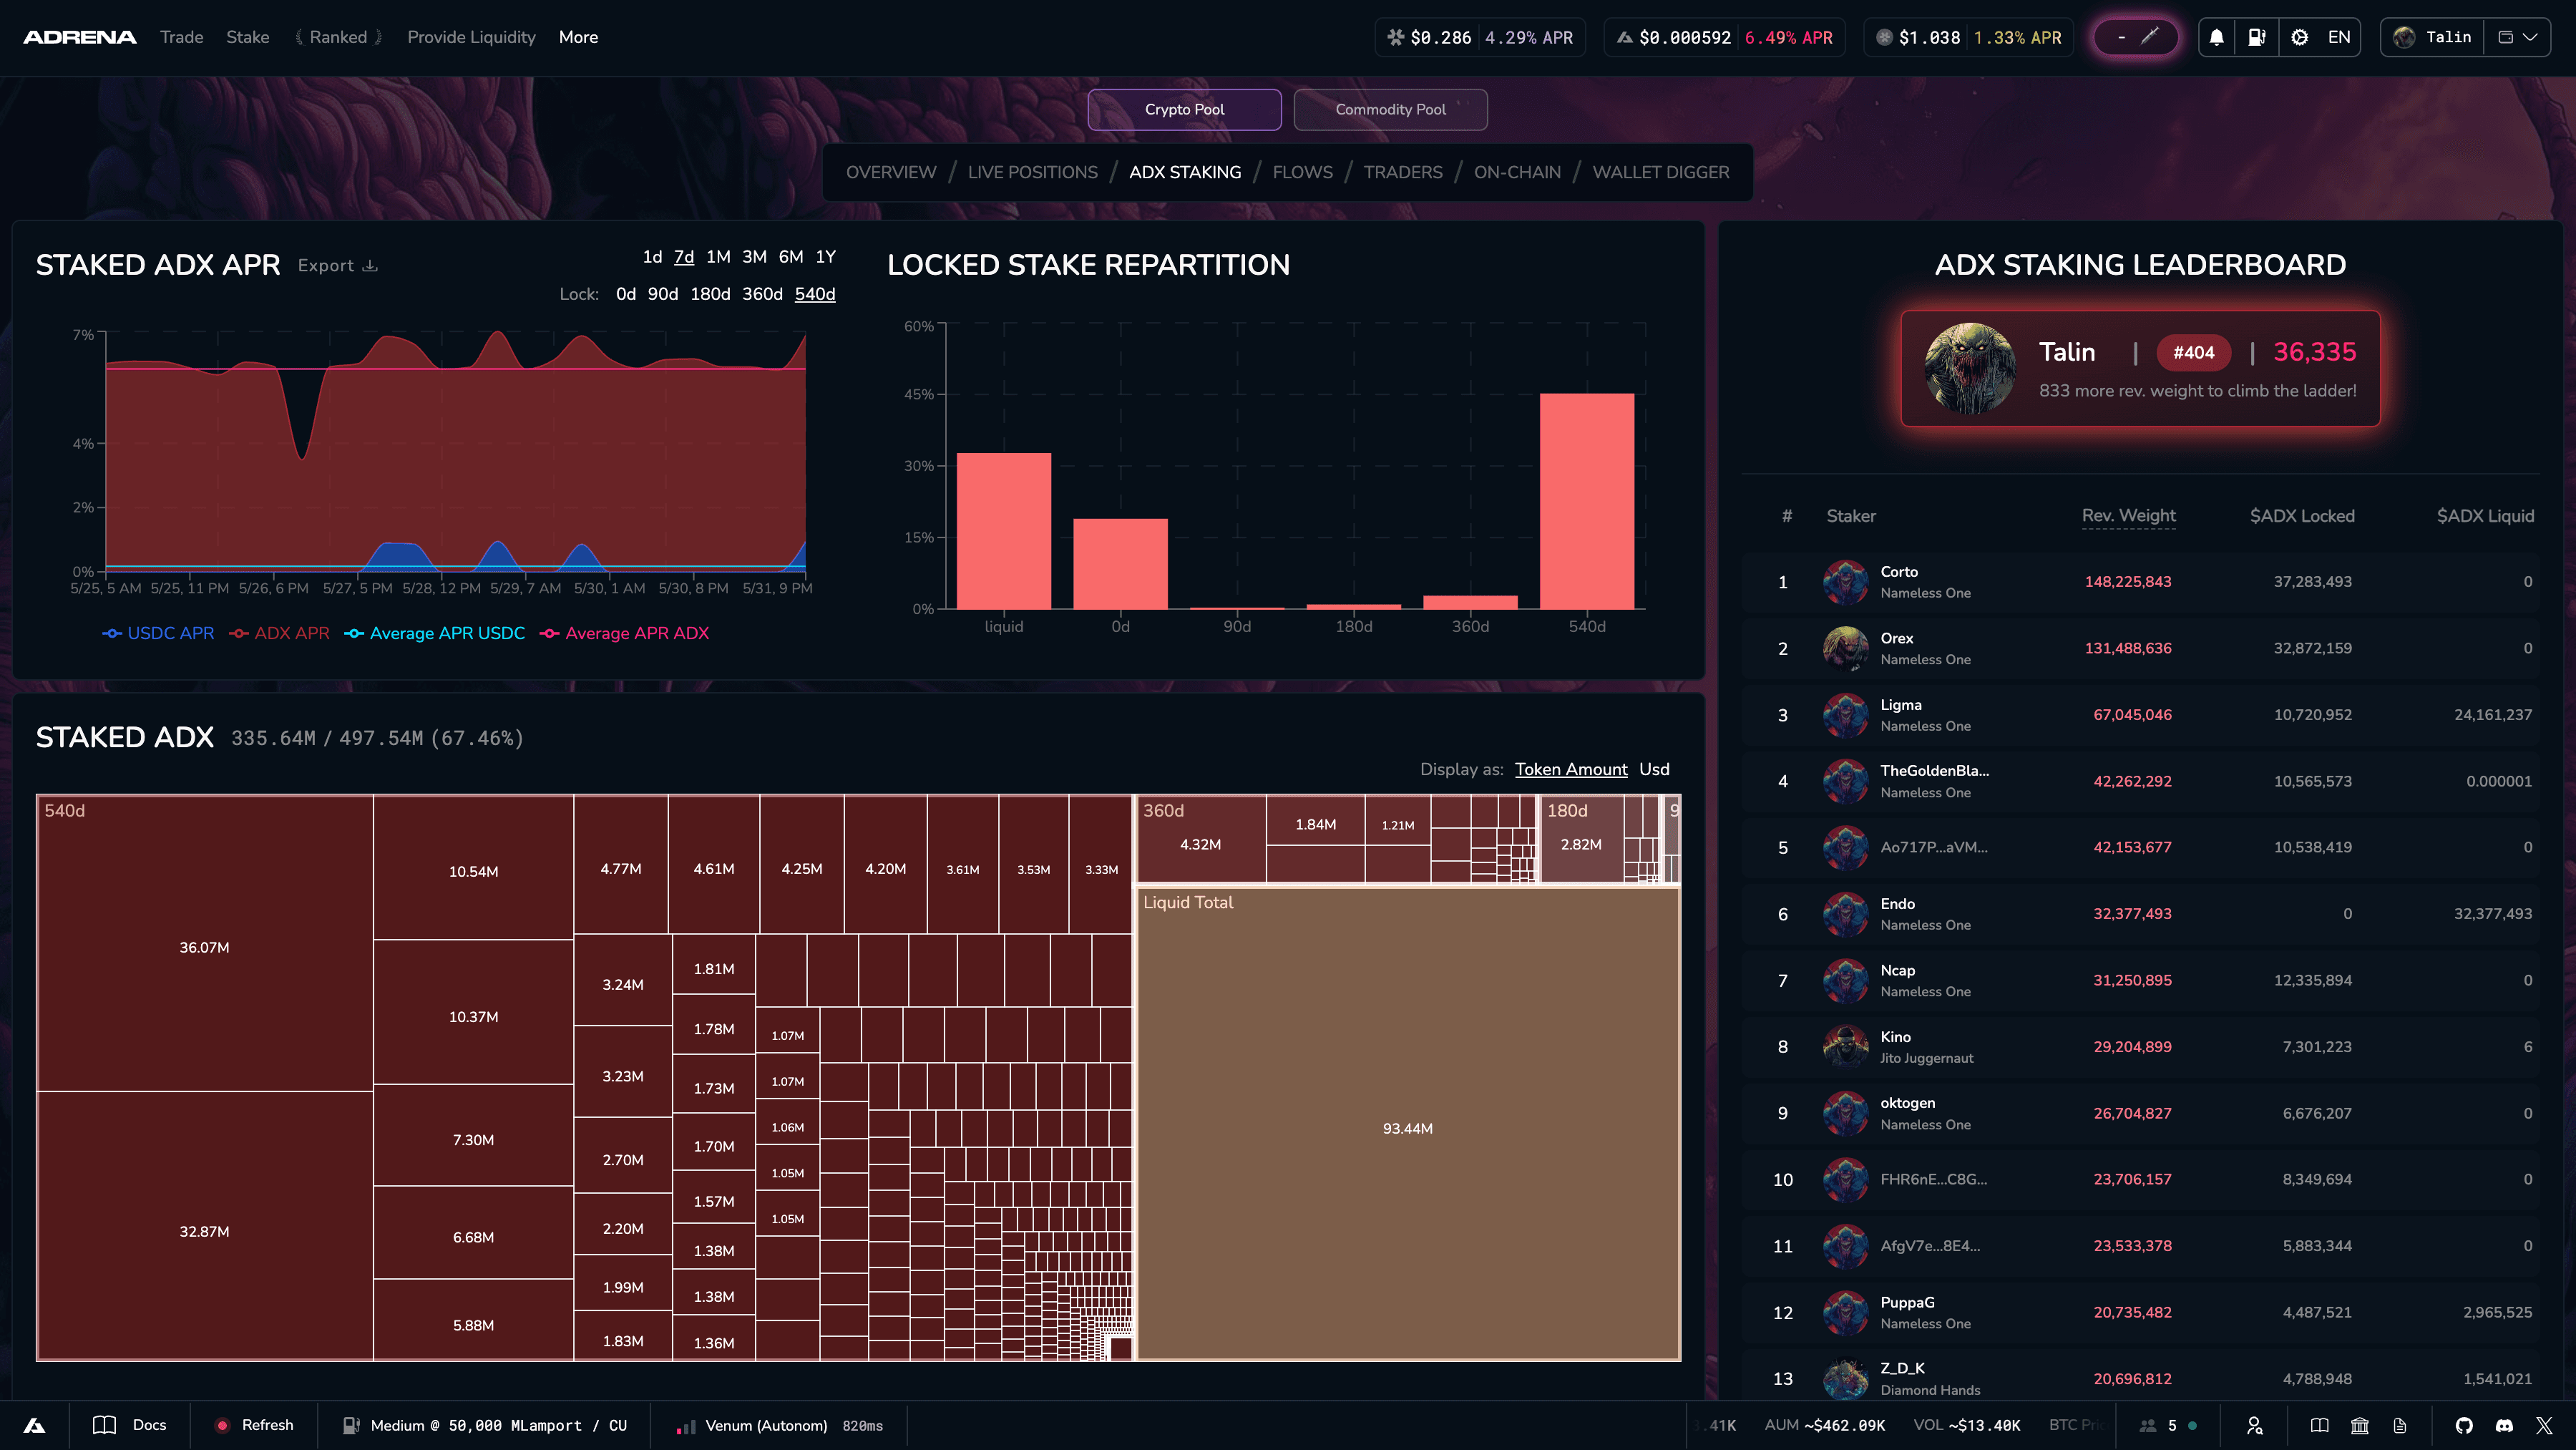Toggle USDC APR legend series
The height and width of the screenshot is (1450, 2576).
[158, 633]
